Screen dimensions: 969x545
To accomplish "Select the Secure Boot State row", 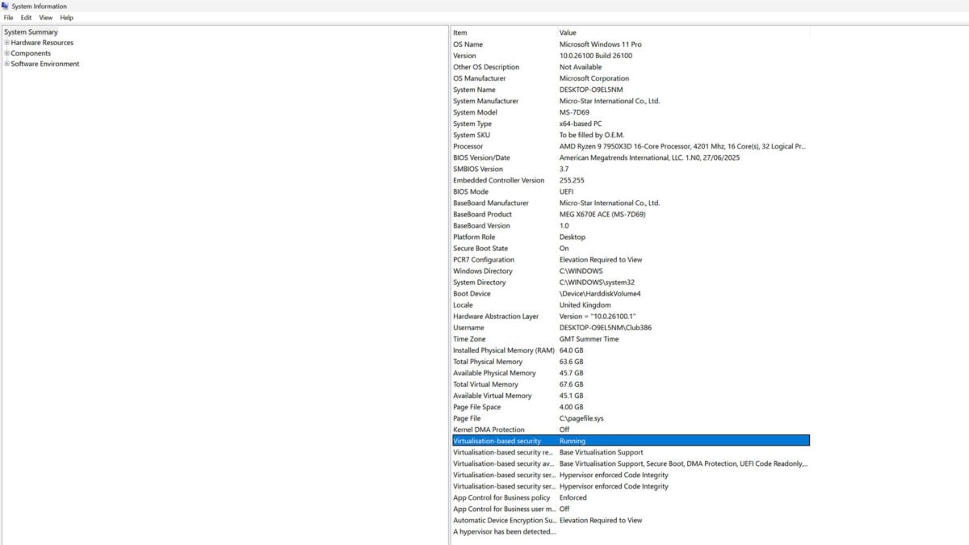I will [480, 249].
